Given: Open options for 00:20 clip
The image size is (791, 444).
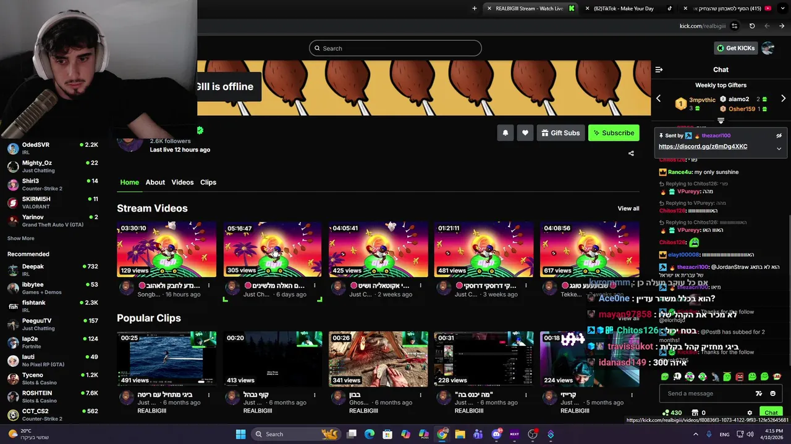Looking at the screenshot, I should 315,395.
